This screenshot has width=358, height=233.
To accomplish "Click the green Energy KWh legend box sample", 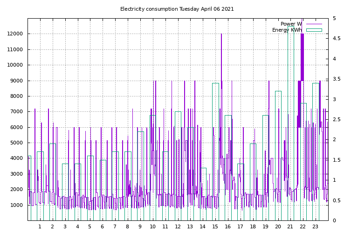I will pos(314,30).
